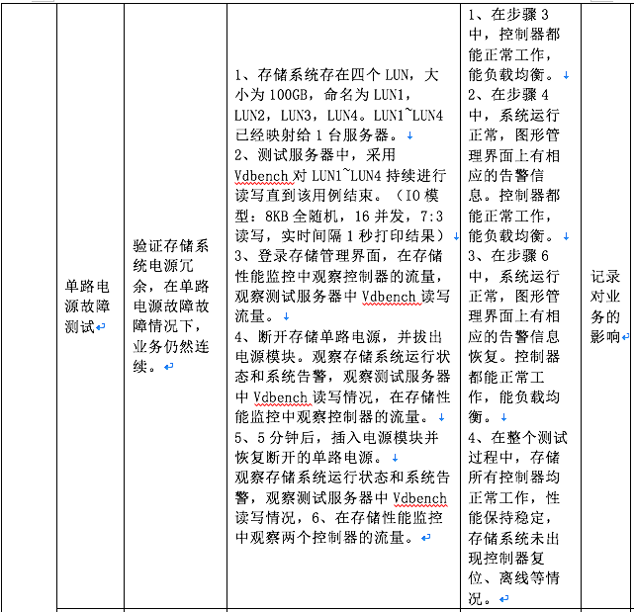634x612 pixels.
Task: Click the underlined 'Vdbench' before '读写流量'
Action: [x=389, y=298]
